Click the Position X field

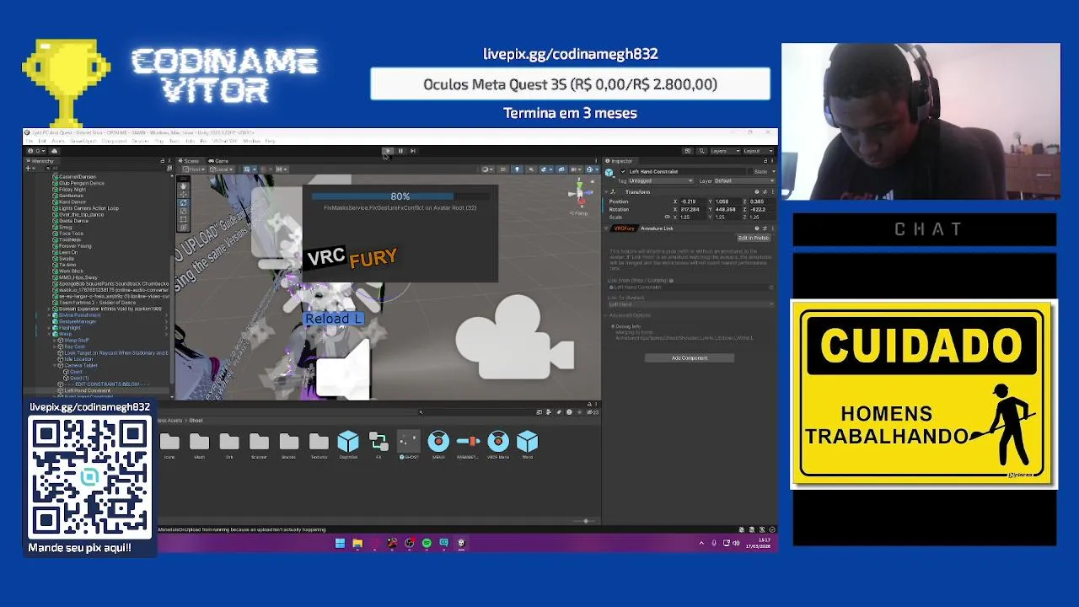(x=693, y=201)
